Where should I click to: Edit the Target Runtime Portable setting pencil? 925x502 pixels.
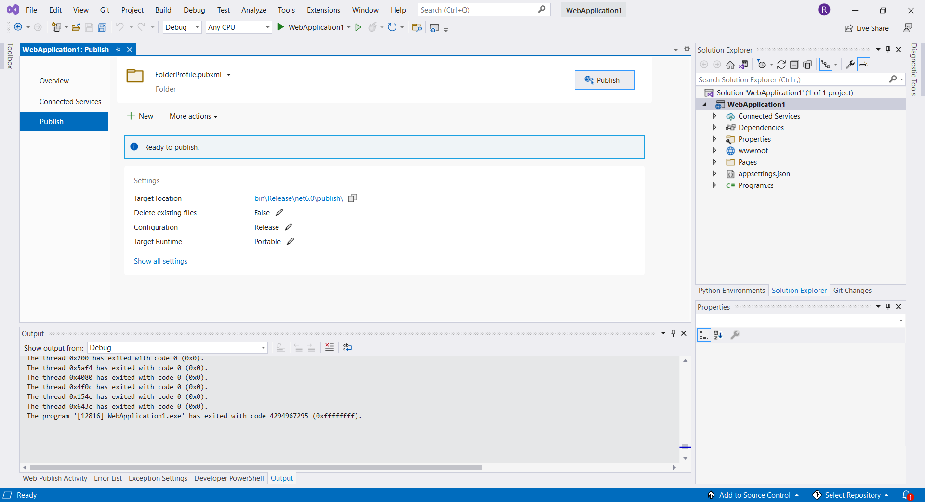(291, 241)
